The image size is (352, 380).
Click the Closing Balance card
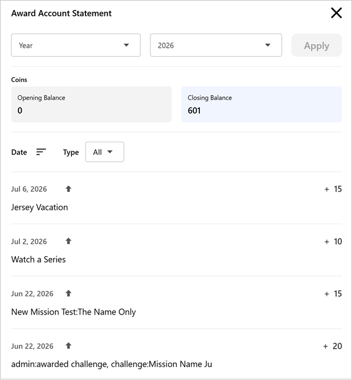[x=262, y=104]
